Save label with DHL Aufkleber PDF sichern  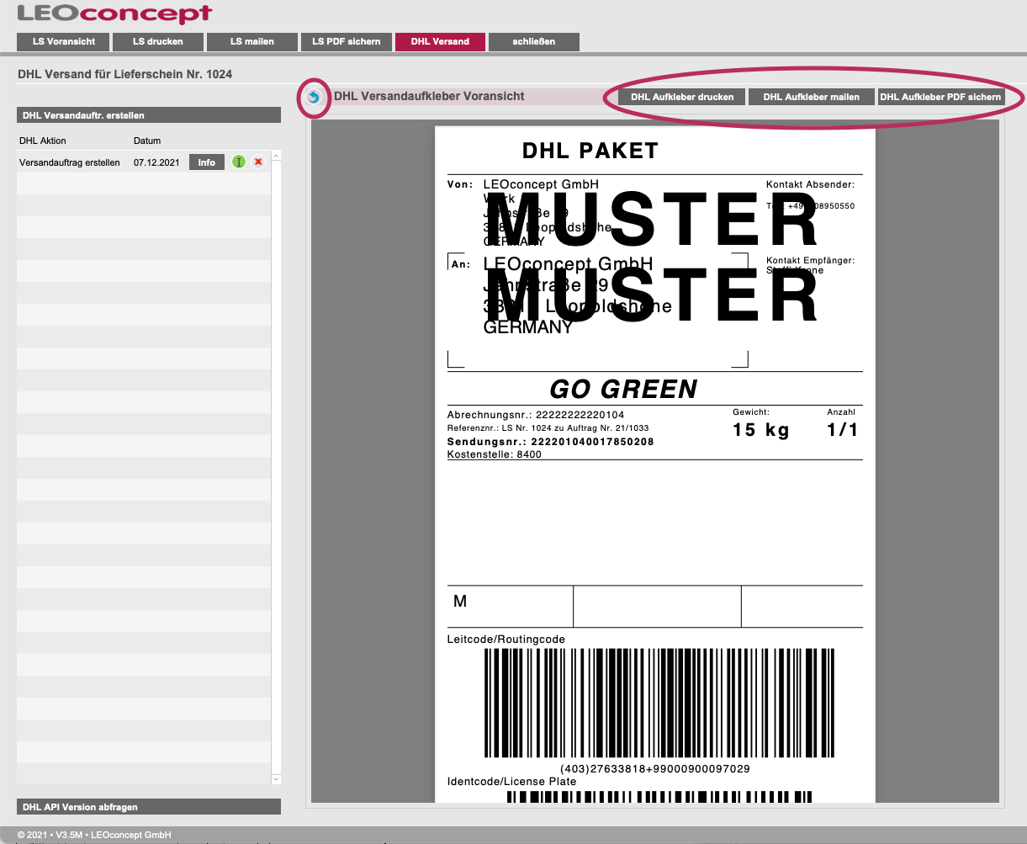tap(940, 97)
